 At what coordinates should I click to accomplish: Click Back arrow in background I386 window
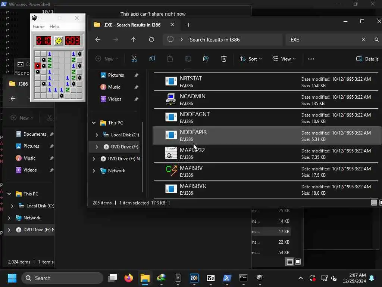point(13,98)
